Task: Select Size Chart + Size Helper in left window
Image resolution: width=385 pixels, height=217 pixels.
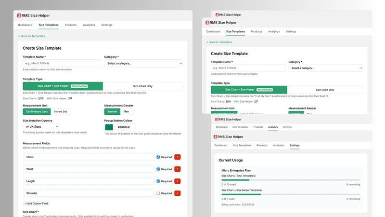Action: tap(63, 86)
